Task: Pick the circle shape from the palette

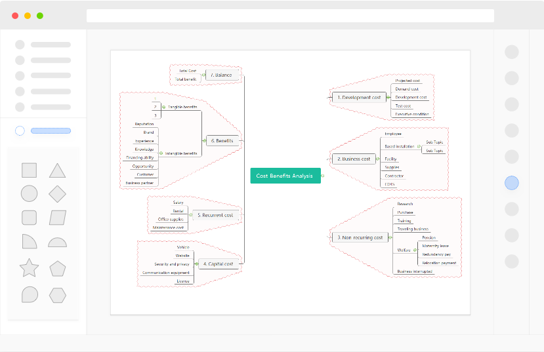Action: tap(29, 194)
